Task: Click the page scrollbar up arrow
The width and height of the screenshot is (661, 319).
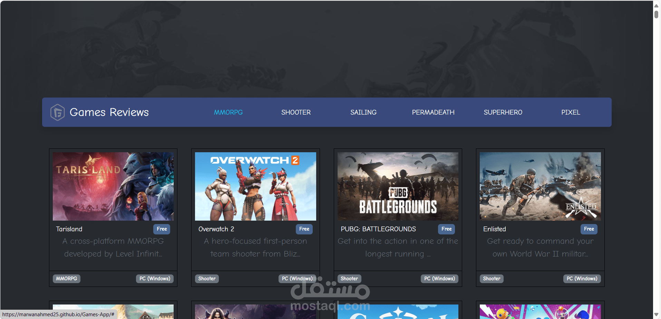Action: 657,5
